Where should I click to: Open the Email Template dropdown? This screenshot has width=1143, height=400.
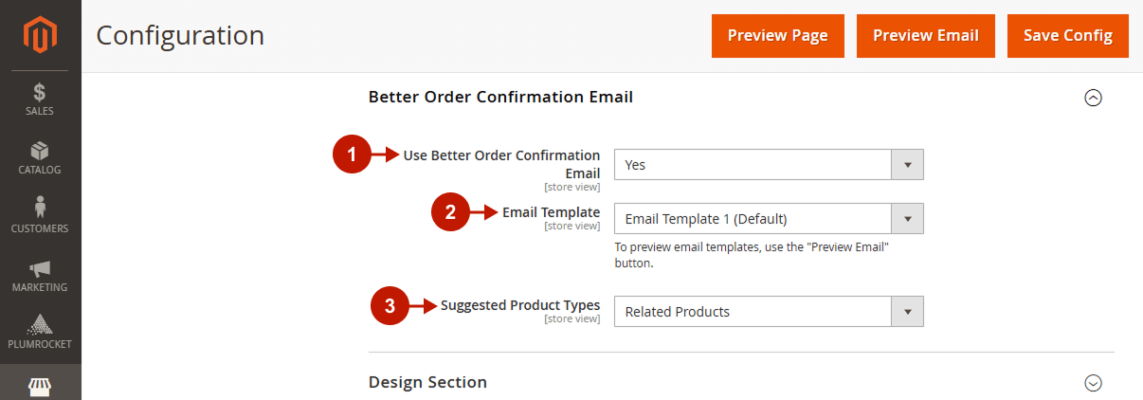pos(769,219)
